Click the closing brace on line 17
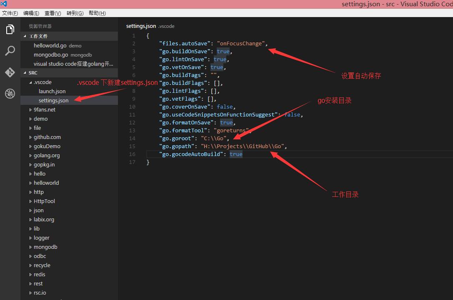 coord(148,162)
